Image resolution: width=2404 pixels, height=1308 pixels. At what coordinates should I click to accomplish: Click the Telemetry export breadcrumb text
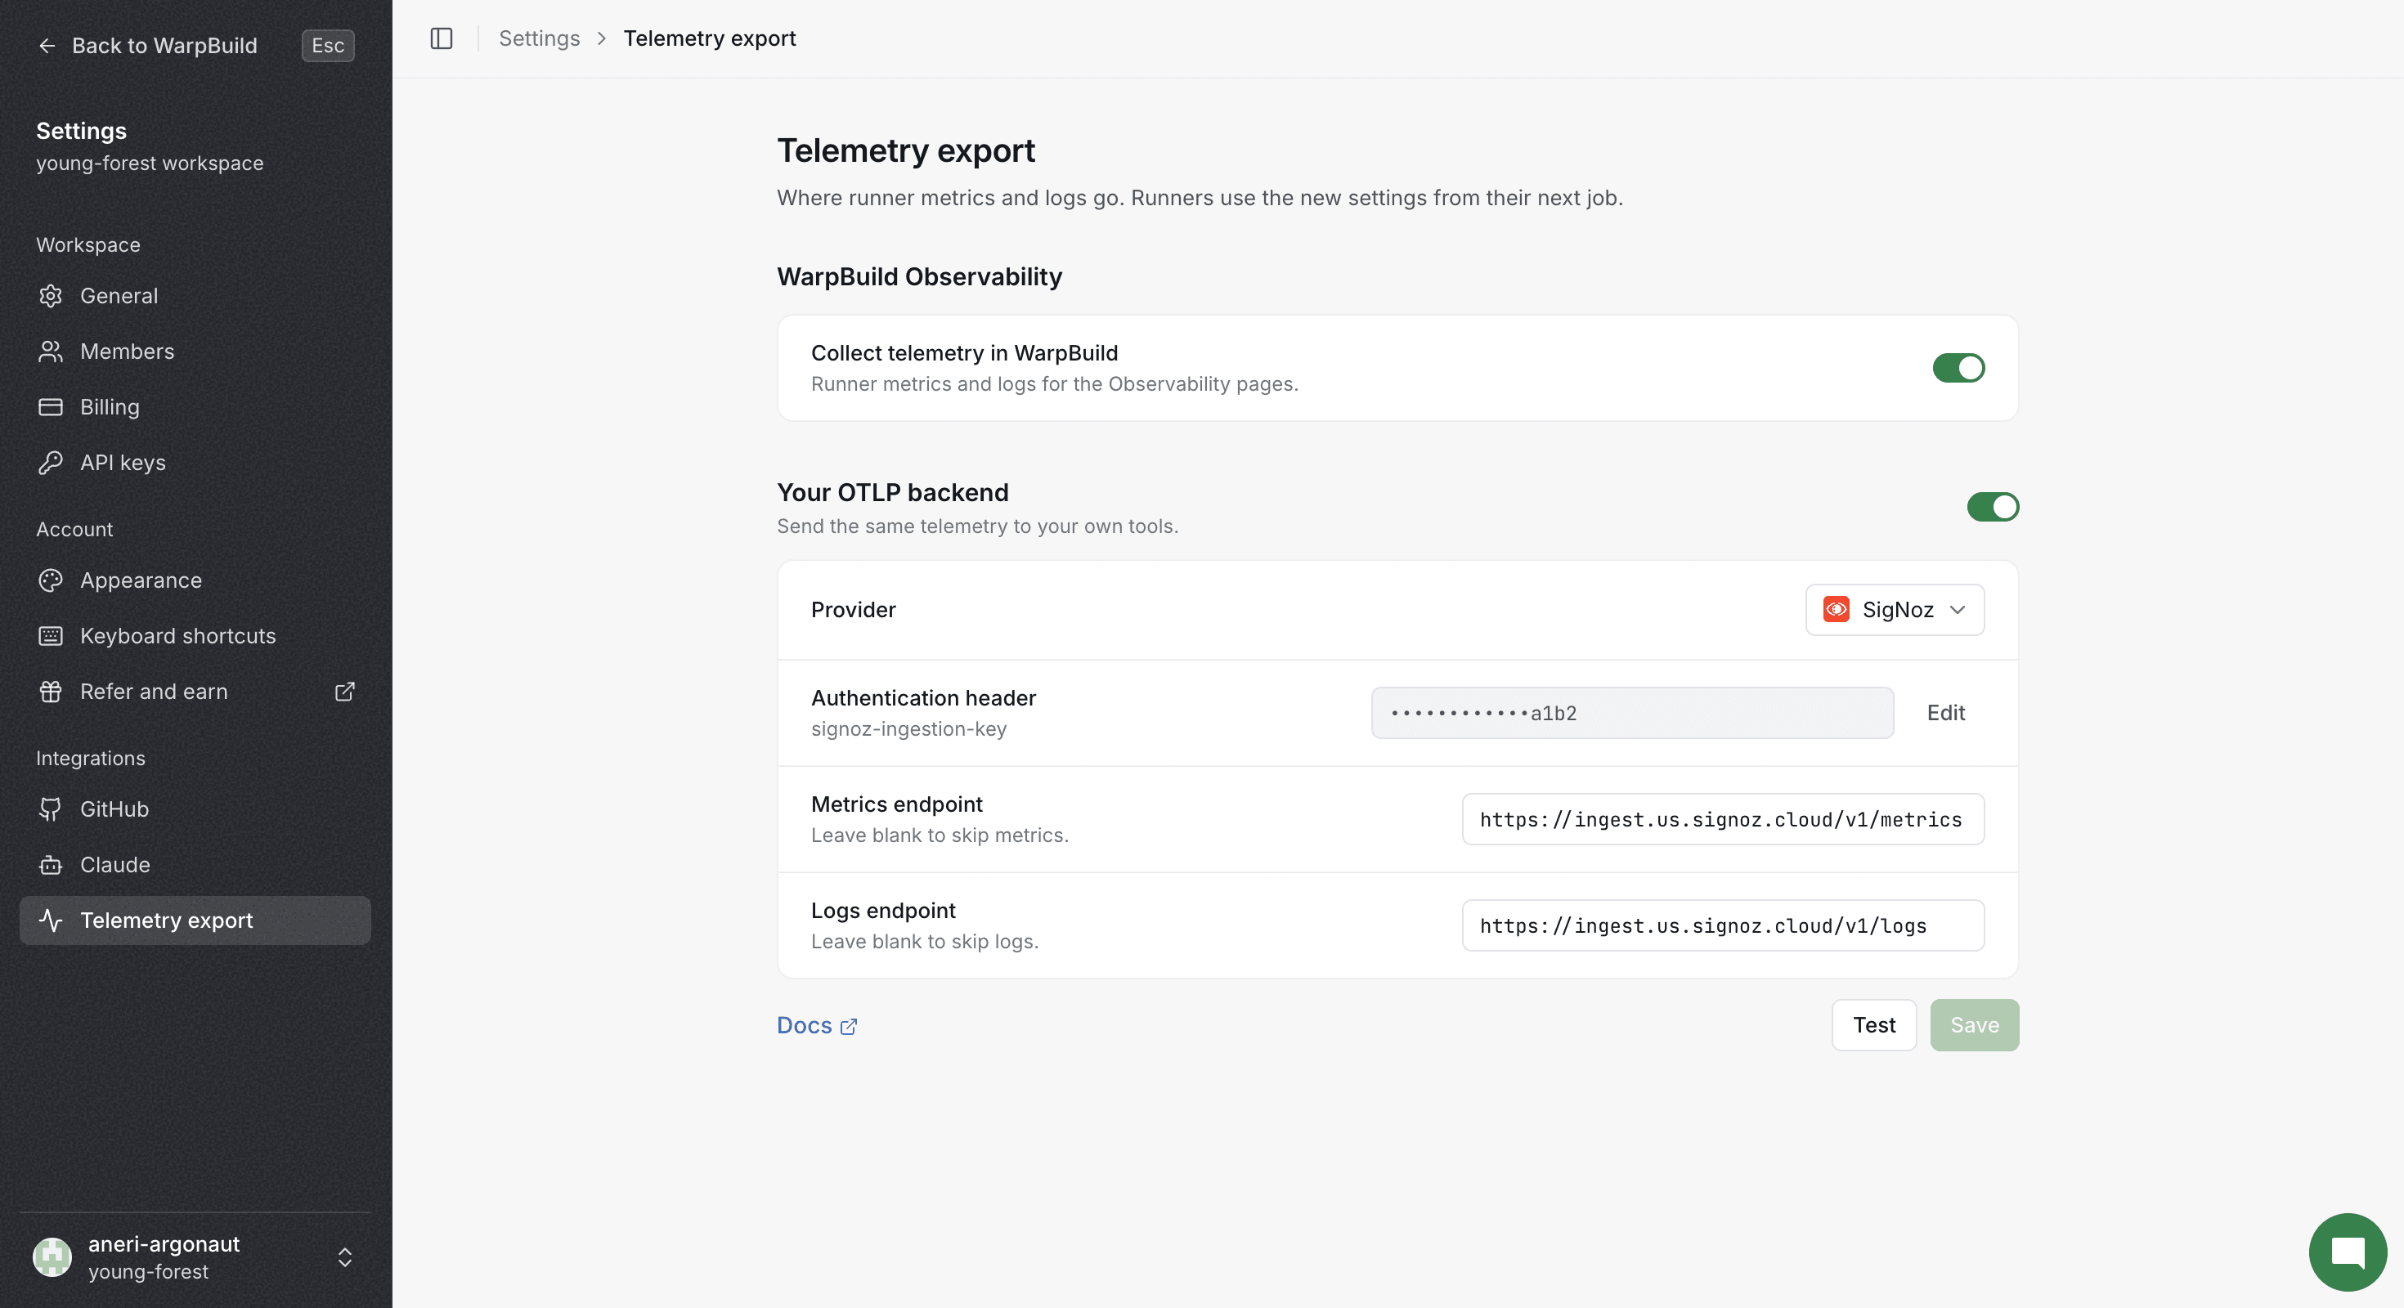[709, 38]
